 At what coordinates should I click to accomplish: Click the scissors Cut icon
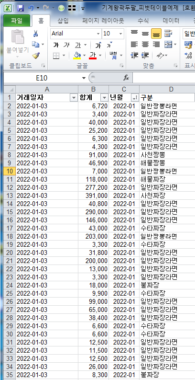pos(36,34)
